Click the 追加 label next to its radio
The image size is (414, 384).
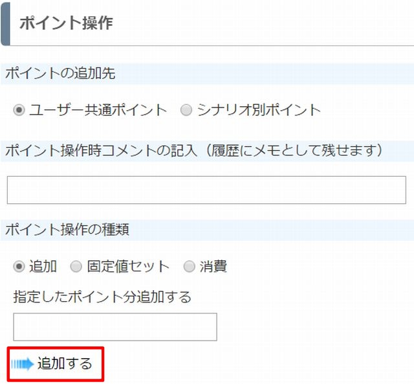click(x=43, y=266)
